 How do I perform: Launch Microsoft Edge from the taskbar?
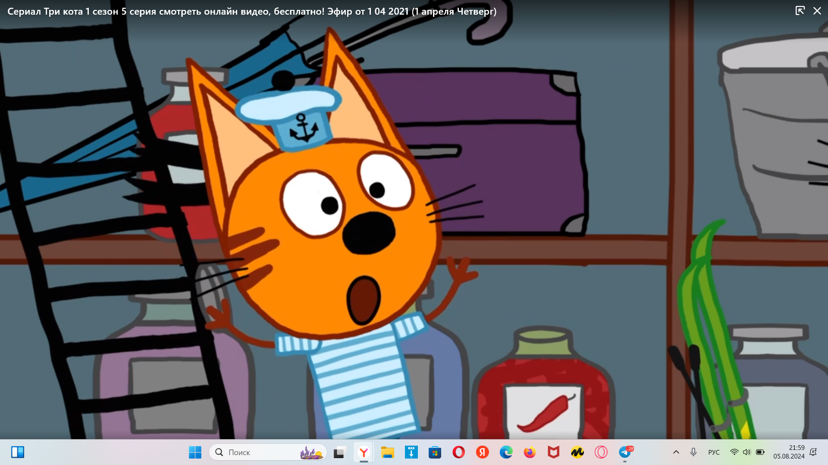point(506,452)
